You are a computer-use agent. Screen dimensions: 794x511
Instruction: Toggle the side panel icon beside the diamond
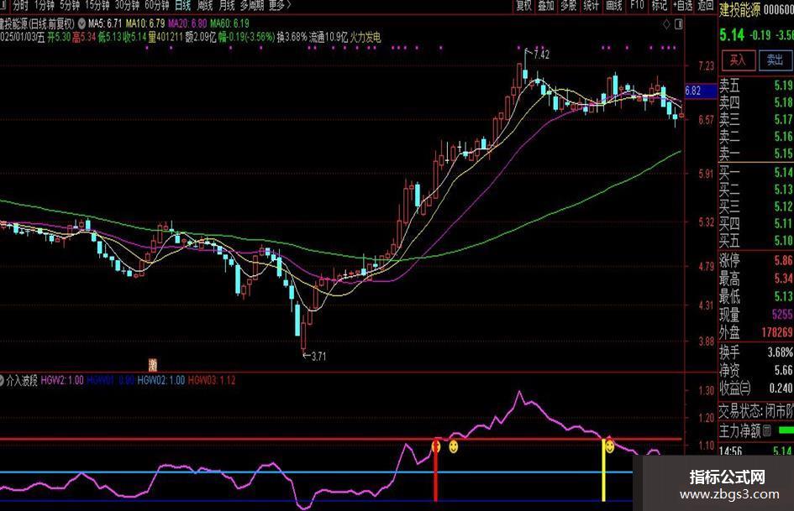[x=679, y=23]
